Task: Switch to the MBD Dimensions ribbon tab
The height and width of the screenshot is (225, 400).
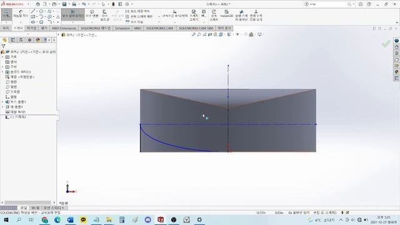Action: click(64, 28)
